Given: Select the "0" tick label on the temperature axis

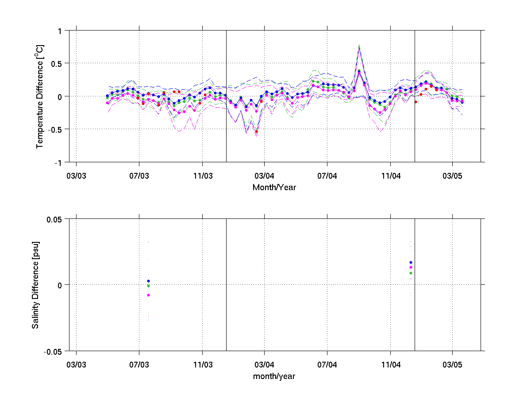Looking at the screenshot, I should pos(60,96).
